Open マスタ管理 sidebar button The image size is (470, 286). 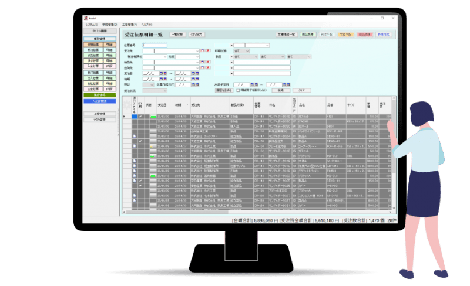point(99,120)
